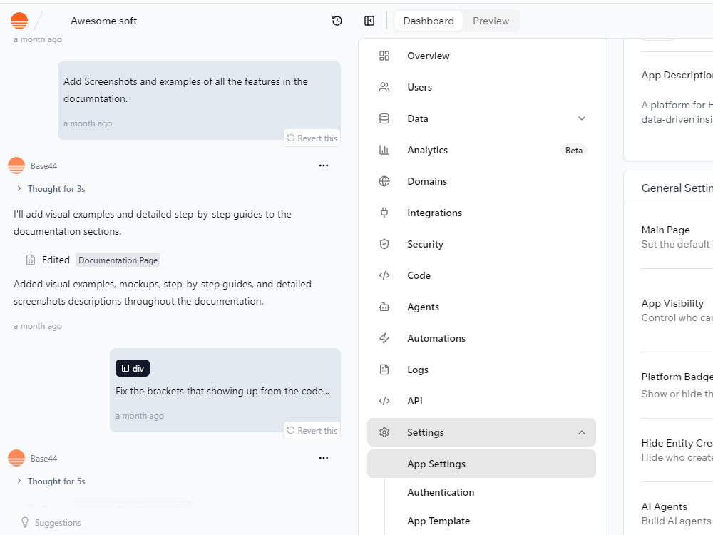Viewport: 713px width, 535px height.
Task: Open Analytics chart icon
Action: coord(384,150)
